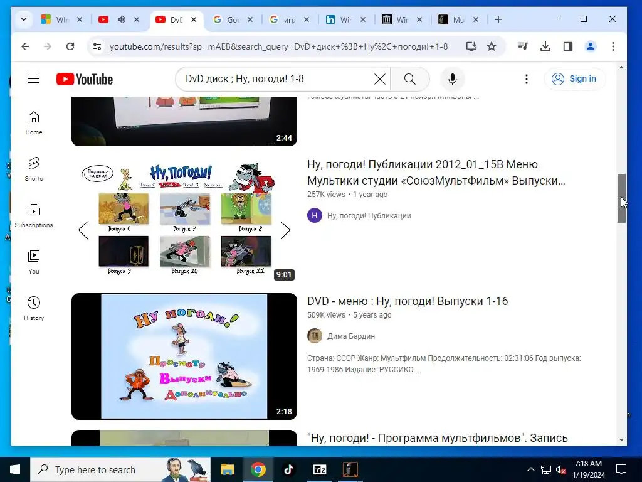Open Chrome three-dot menu

click(x=613, y=46)
